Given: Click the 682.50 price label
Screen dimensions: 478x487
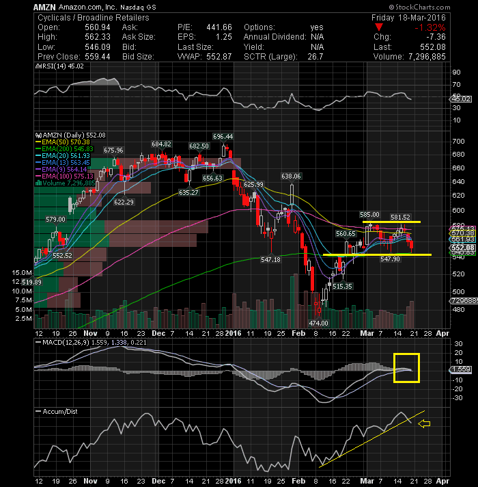Looking at the screenshot, I should 199,146.
